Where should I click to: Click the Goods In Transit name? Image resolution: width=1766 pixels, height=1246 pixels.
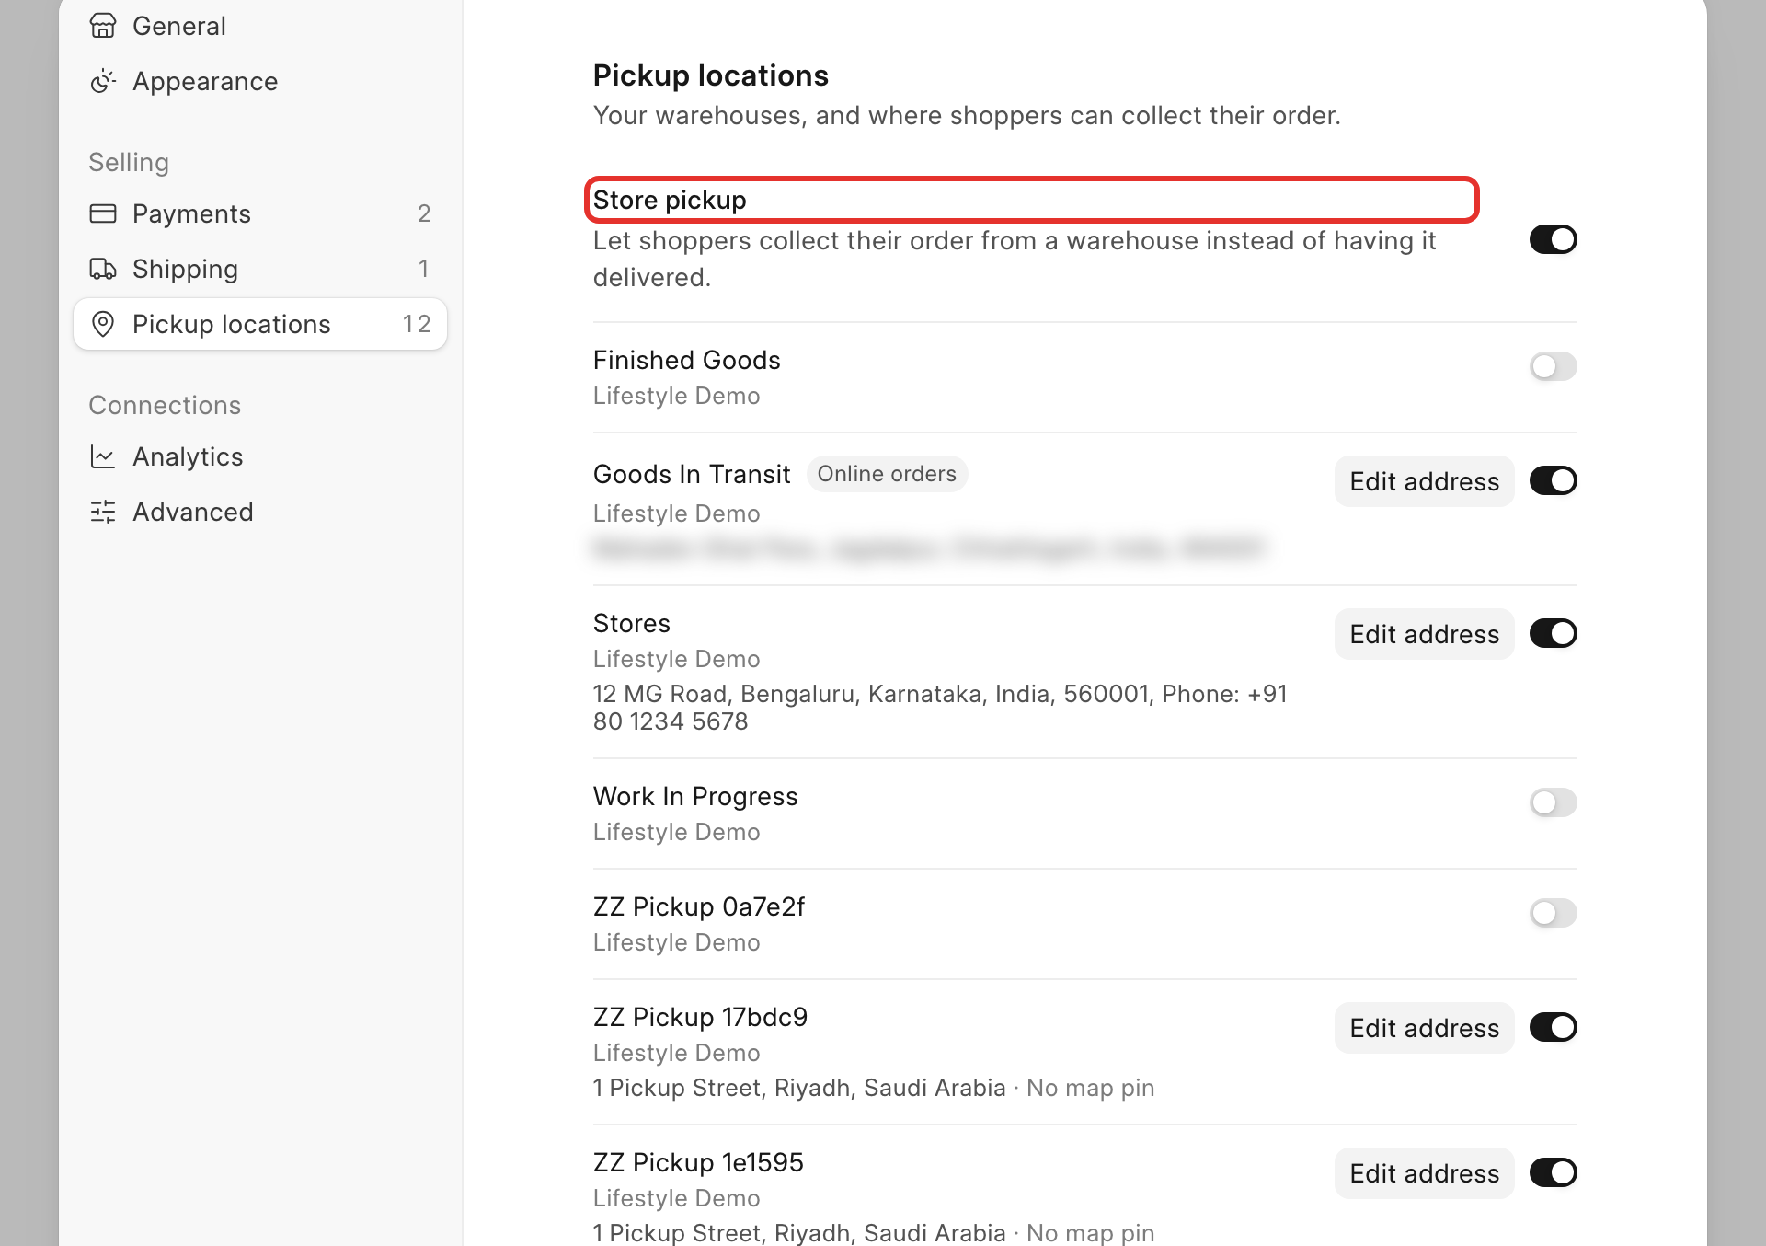point(692,474)
